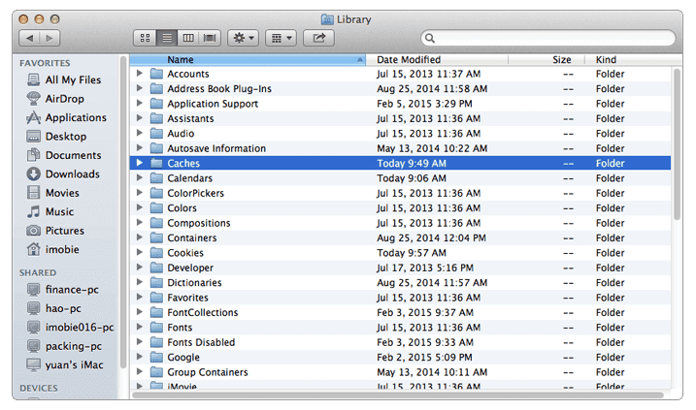Switch to list view
Screen dimensions: 696x410
(x=167, y=38)
